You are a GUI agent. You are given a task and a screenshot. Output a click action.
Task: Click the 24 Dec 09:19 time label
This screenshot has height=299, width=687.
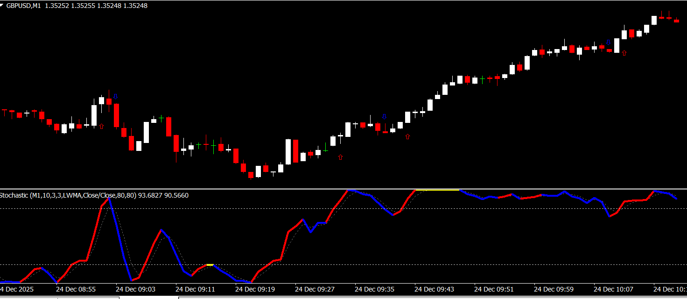pyautogui.click(x=255, y=289)
